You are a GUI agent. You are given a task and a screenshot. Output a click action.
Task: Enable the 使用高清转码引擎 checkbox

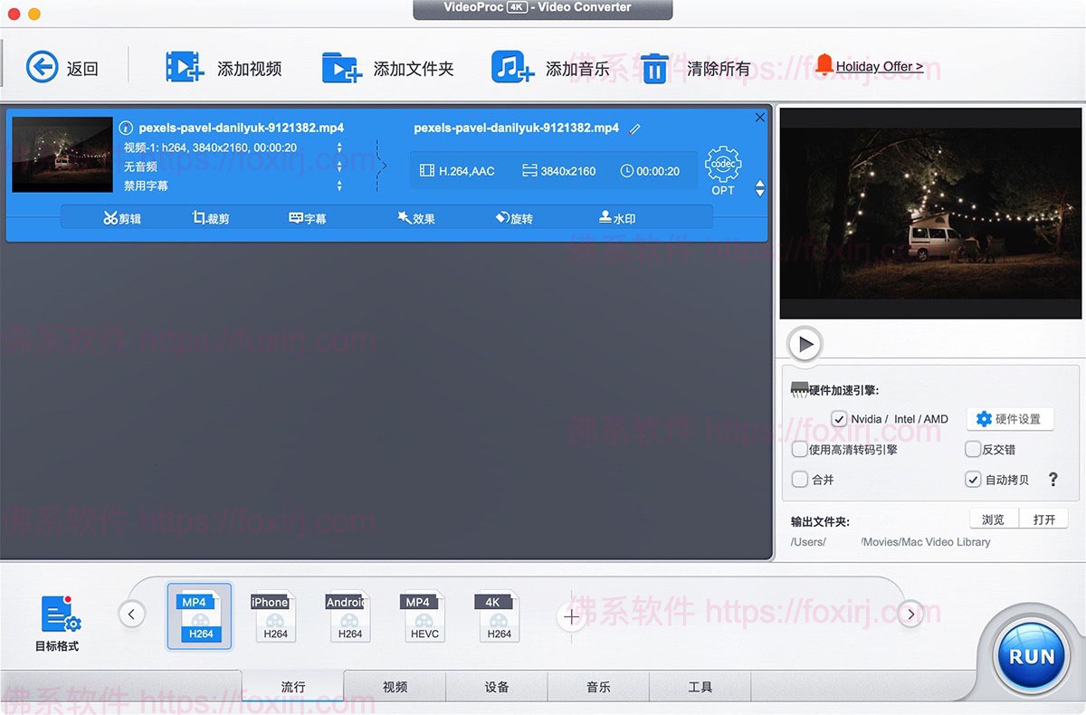pyautogui.click(x=800, y=449)
